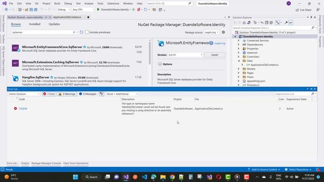Screen dimensions: 324x182
Task: Open the Any CPU platform dropdown
Action: 84,10
